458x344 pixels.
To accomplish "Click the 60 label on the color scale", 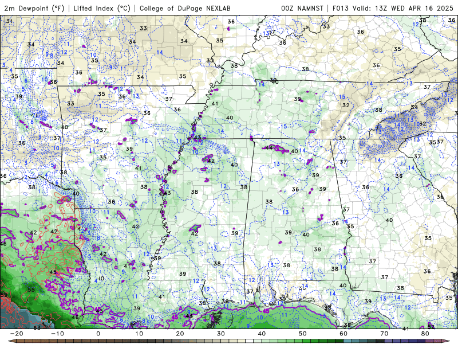I will point(343,334).
